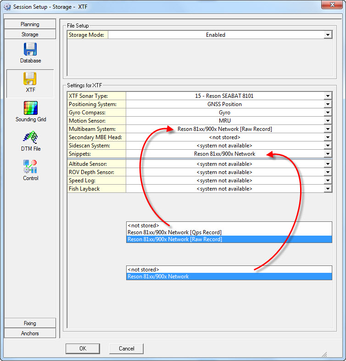Expand the Snippets dropdown arrow
Image resolution: width=346 pixels, height=361 pixels.
328,154
